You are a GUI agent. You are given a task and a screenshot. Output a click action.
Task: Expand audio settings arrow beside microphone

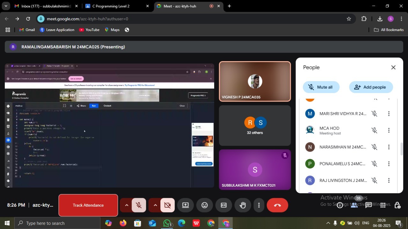click(127, 205)
